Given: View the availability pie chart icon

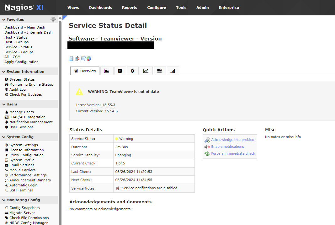Looking at the screenshot, I should point(89,59).
